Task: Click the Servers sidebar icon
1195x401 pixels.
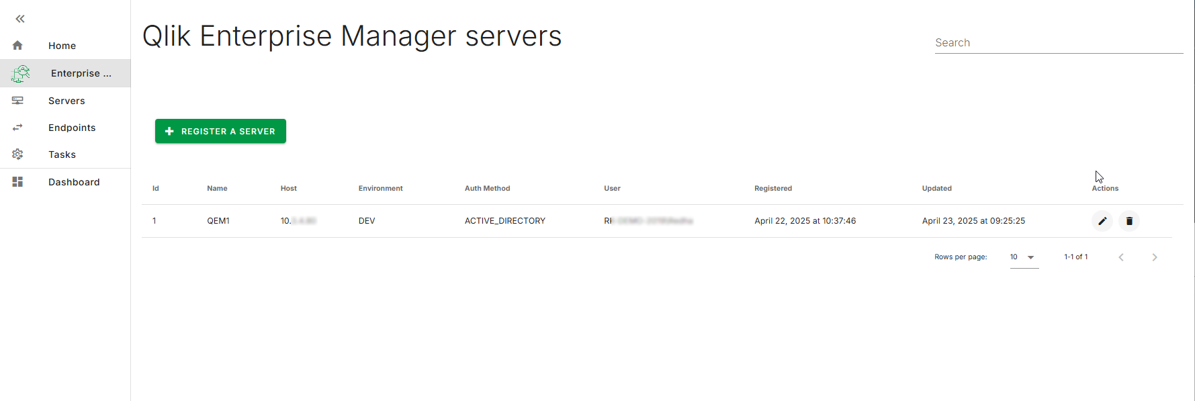Action: tap(17, 101)
